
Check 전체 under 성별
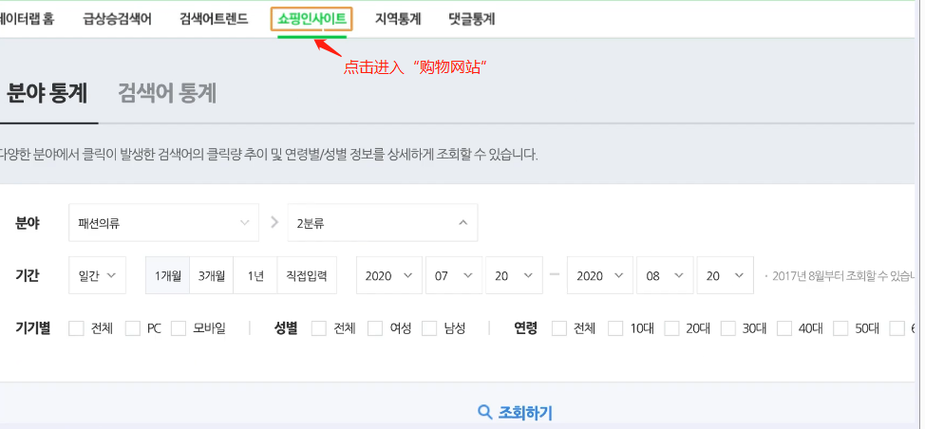[318, 328]
